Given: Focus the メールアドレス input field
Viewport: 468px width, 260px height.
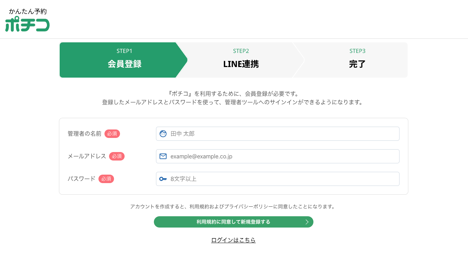Looking at the screenshot, I should (x=278, y=156).
